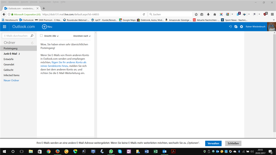Viewport: 276px width, 155px height.
Task: Open the settings gear in Outlook header
Action: pyautogui.click(x=241, y=27)
